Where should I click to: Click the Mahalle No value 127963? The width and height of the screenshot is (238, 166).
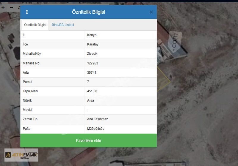[x=93, y=63]
